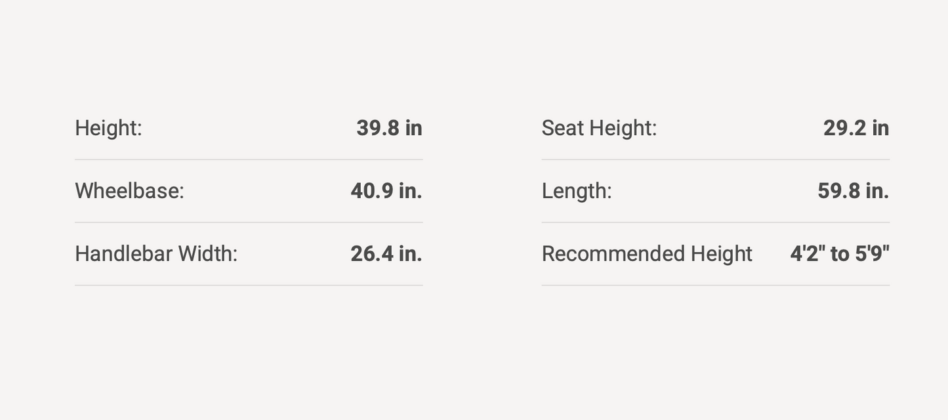
Task: Select the 59.8 in. length value
Action: click(x=854, y=191)
